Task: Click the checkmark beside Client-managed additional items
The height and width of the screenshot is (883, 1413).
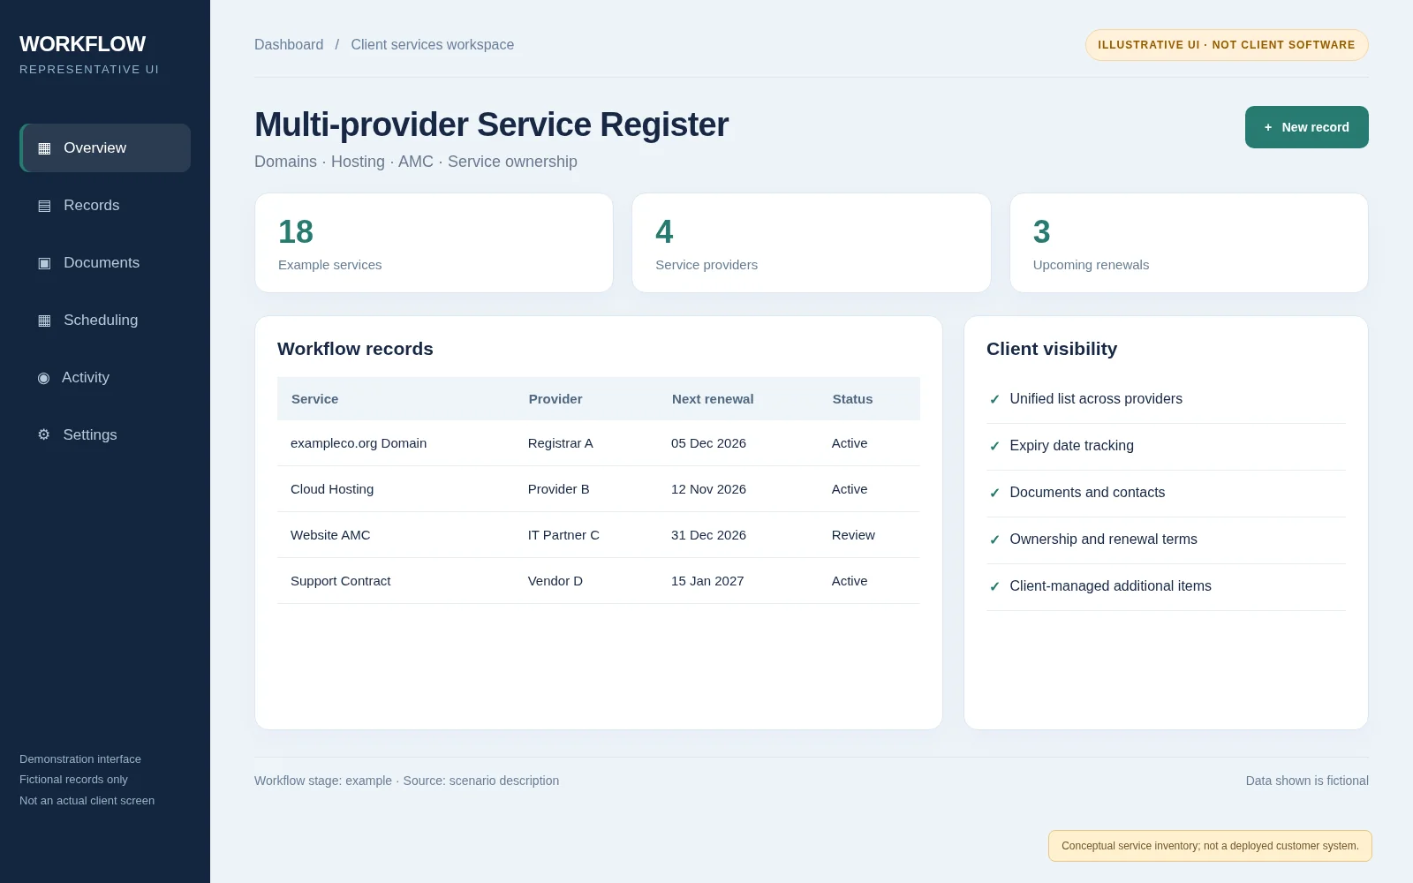Action: pos(994,586)
